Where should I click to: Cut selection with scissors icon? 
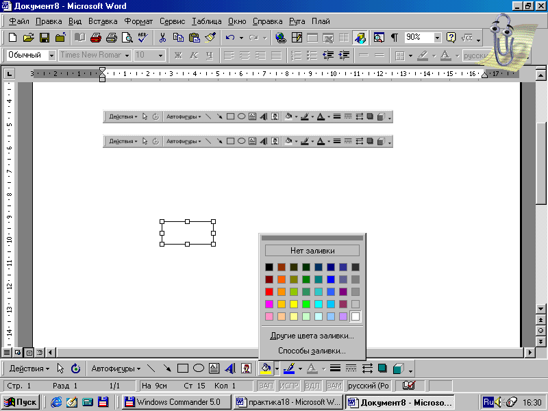click(162, 38)
